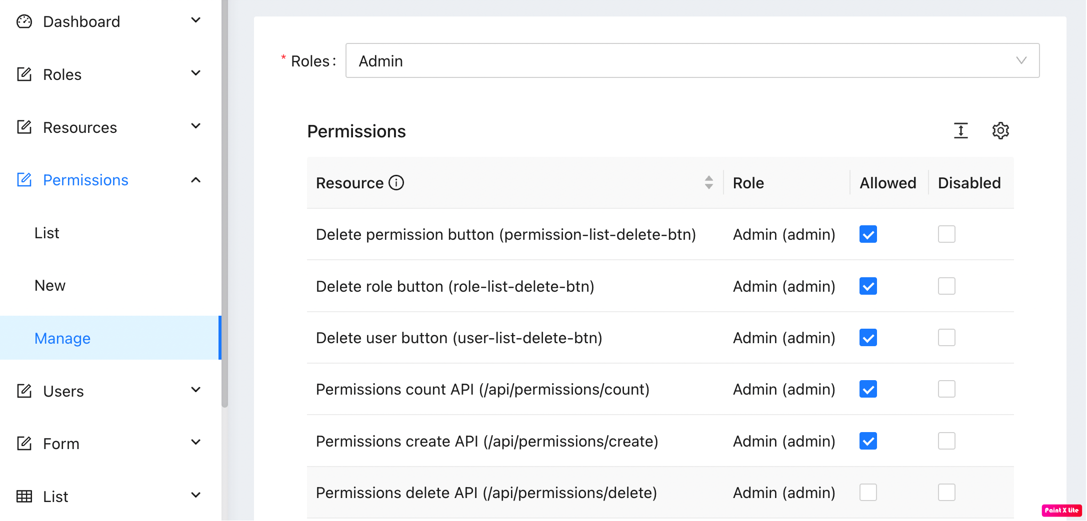Check Disabled for Permissions count API

(946, 389)
